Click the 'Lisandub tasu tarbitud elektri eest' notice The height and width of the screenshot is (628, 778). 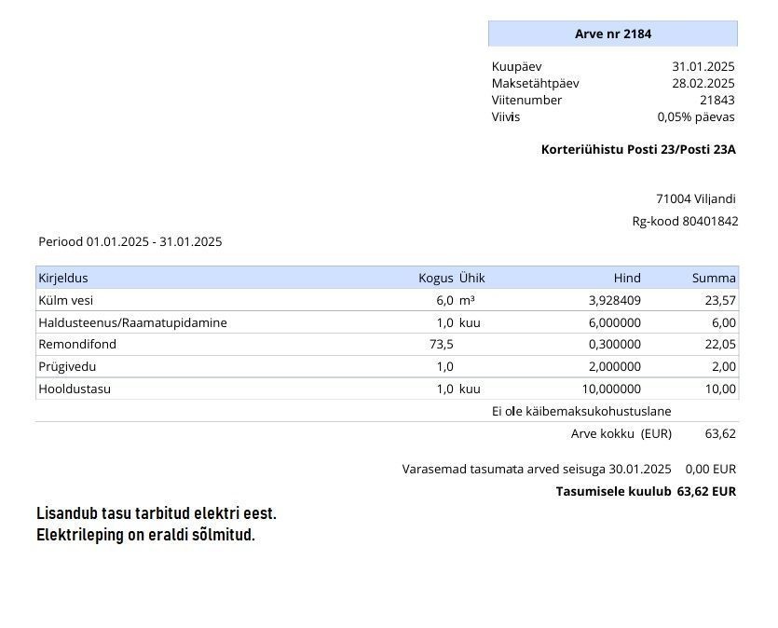click(x=157, y=513)
